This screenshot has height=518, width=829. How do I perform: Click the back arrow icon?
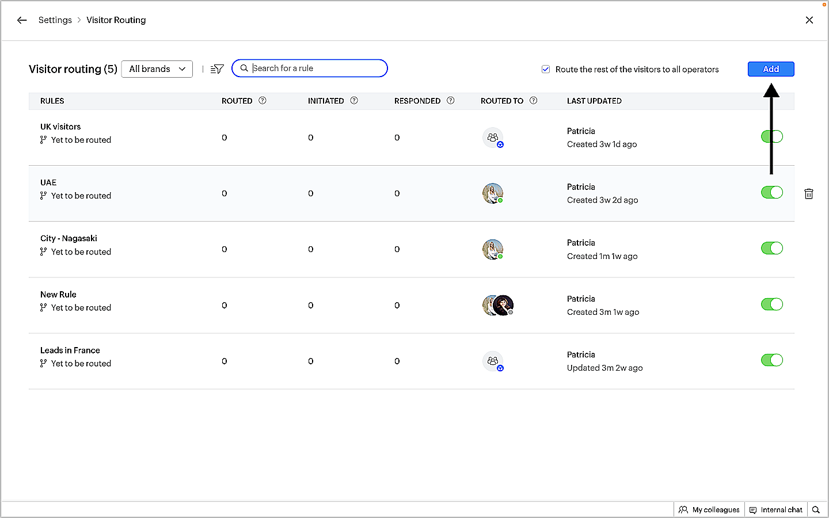point(22,20)
